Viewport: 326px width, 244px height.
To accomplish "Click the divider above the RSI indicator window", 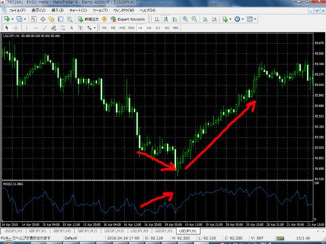I will pyautogui.click(x=158, y=180).
